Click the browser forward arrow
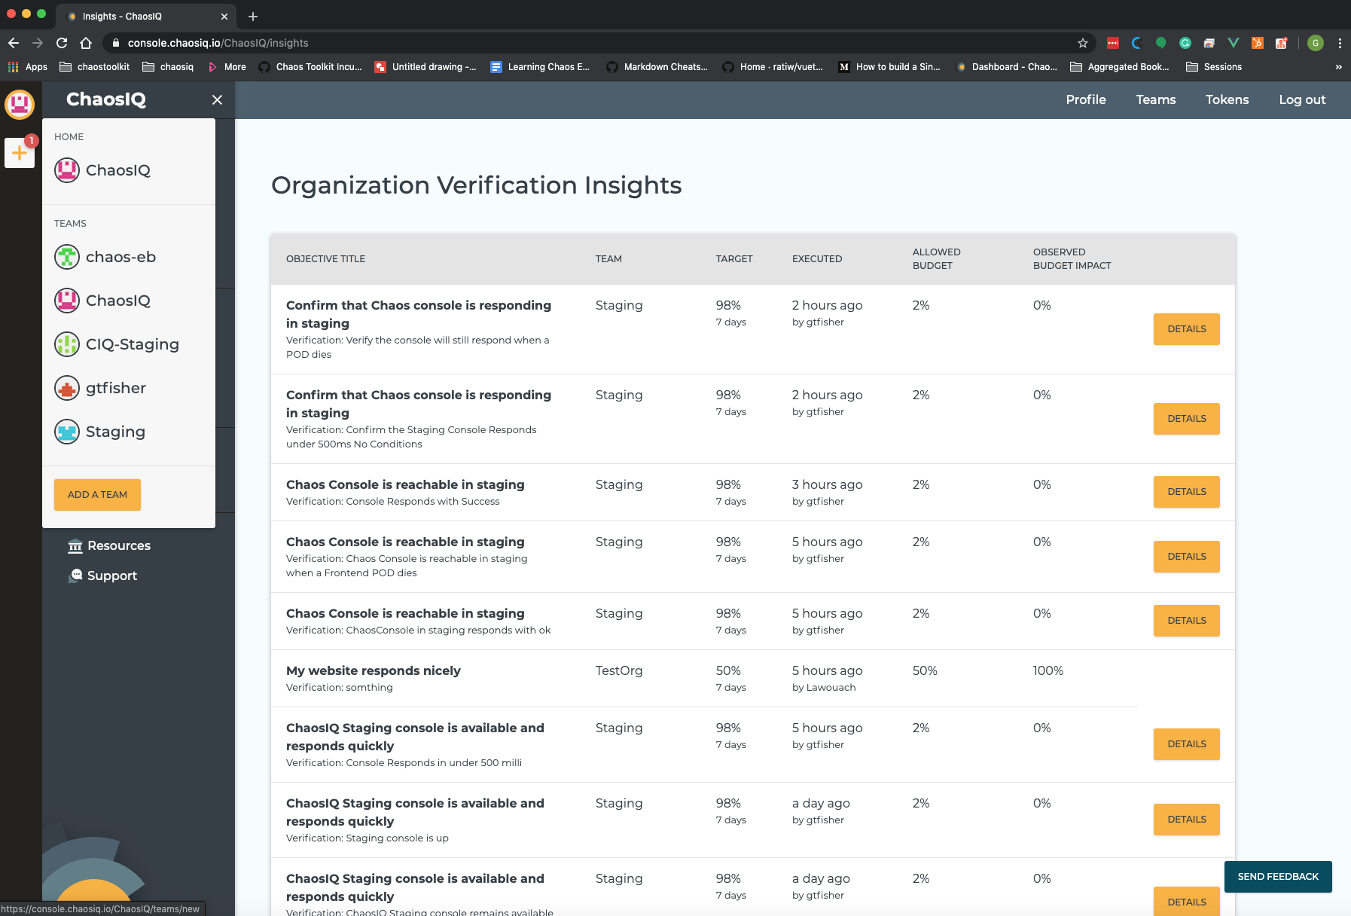 tap(38, 43)
